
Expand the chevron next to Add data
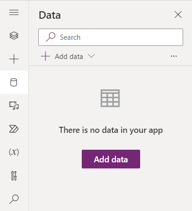91,56
